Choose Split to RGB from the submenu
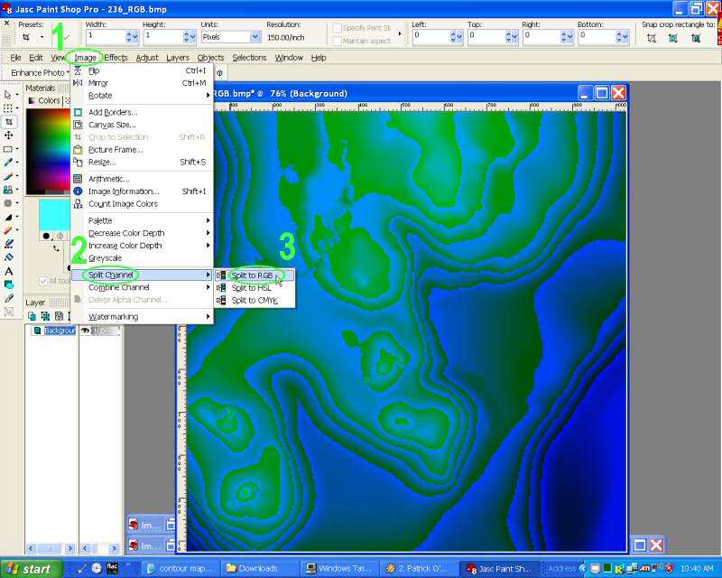Viewport: 722px width, 578px height. [x=252, y=275]
